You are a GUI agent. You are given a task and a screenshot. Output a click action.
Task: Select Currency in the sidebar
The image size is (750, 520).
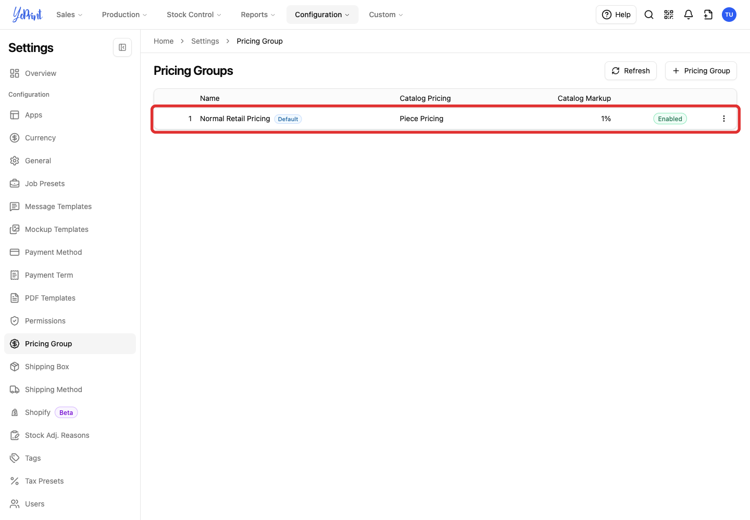coord(70,138)
